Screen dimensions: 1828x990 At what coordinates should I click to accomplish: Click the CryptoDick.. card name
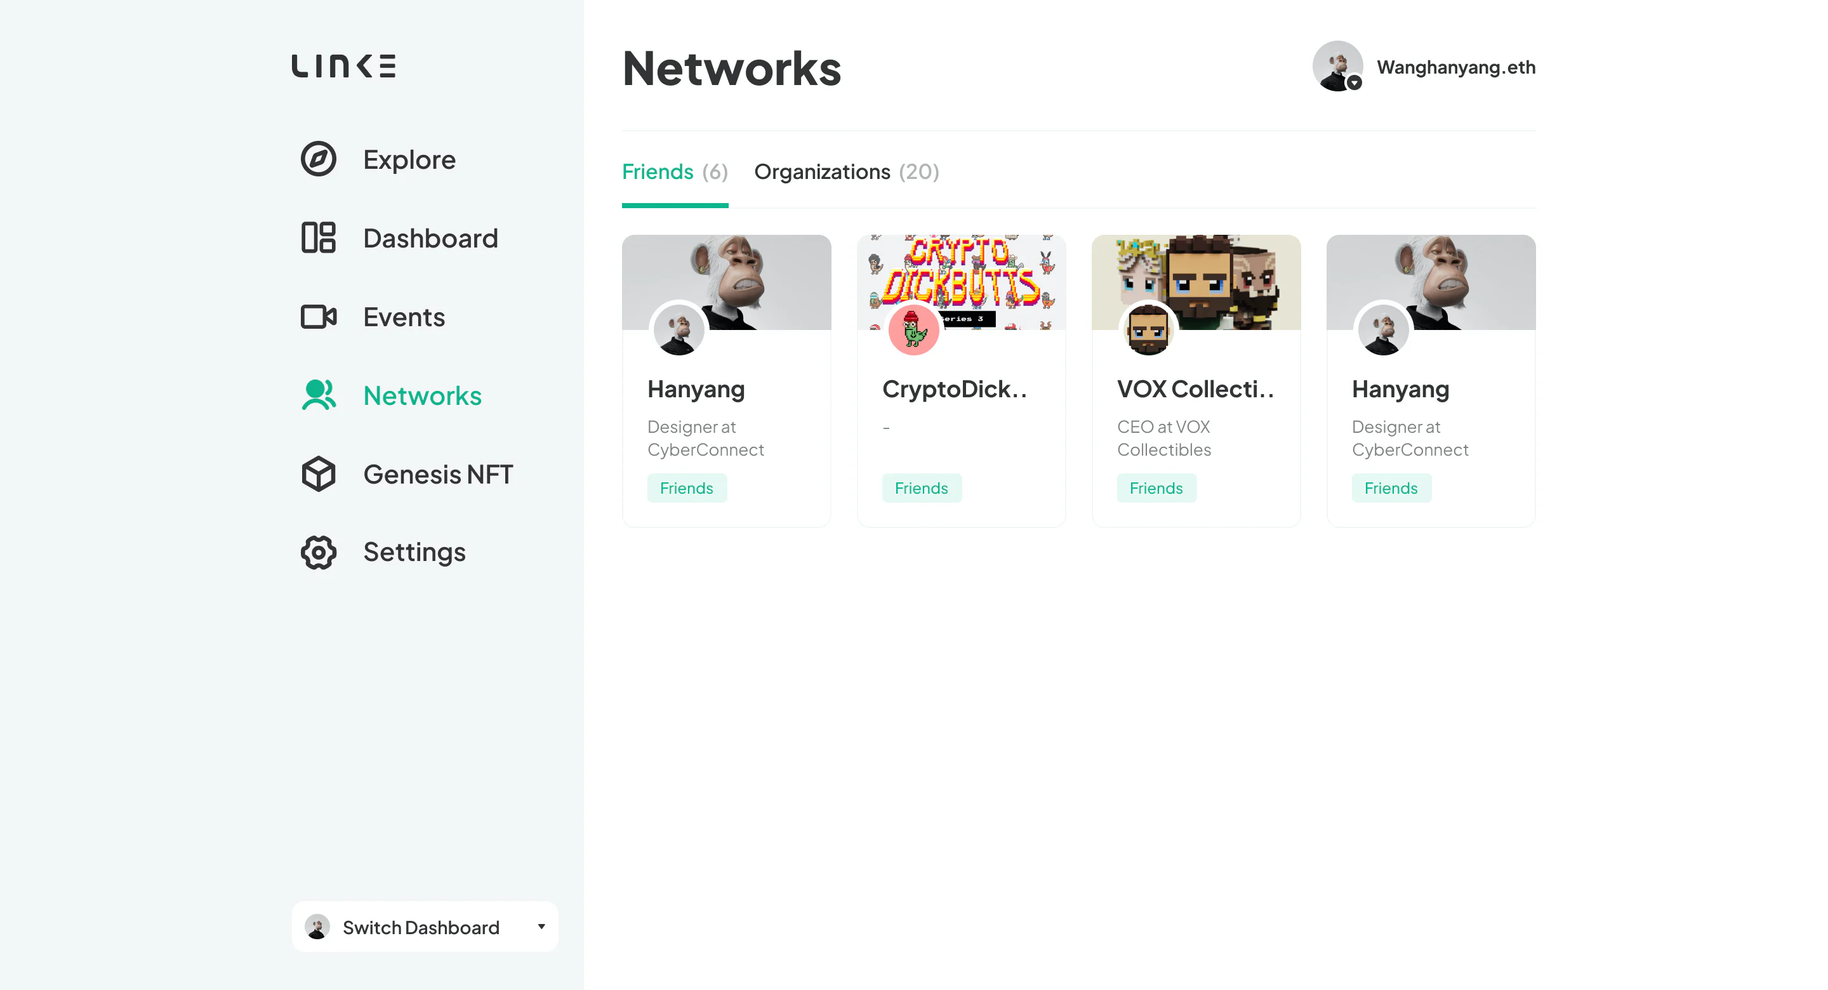coord(955,389)
